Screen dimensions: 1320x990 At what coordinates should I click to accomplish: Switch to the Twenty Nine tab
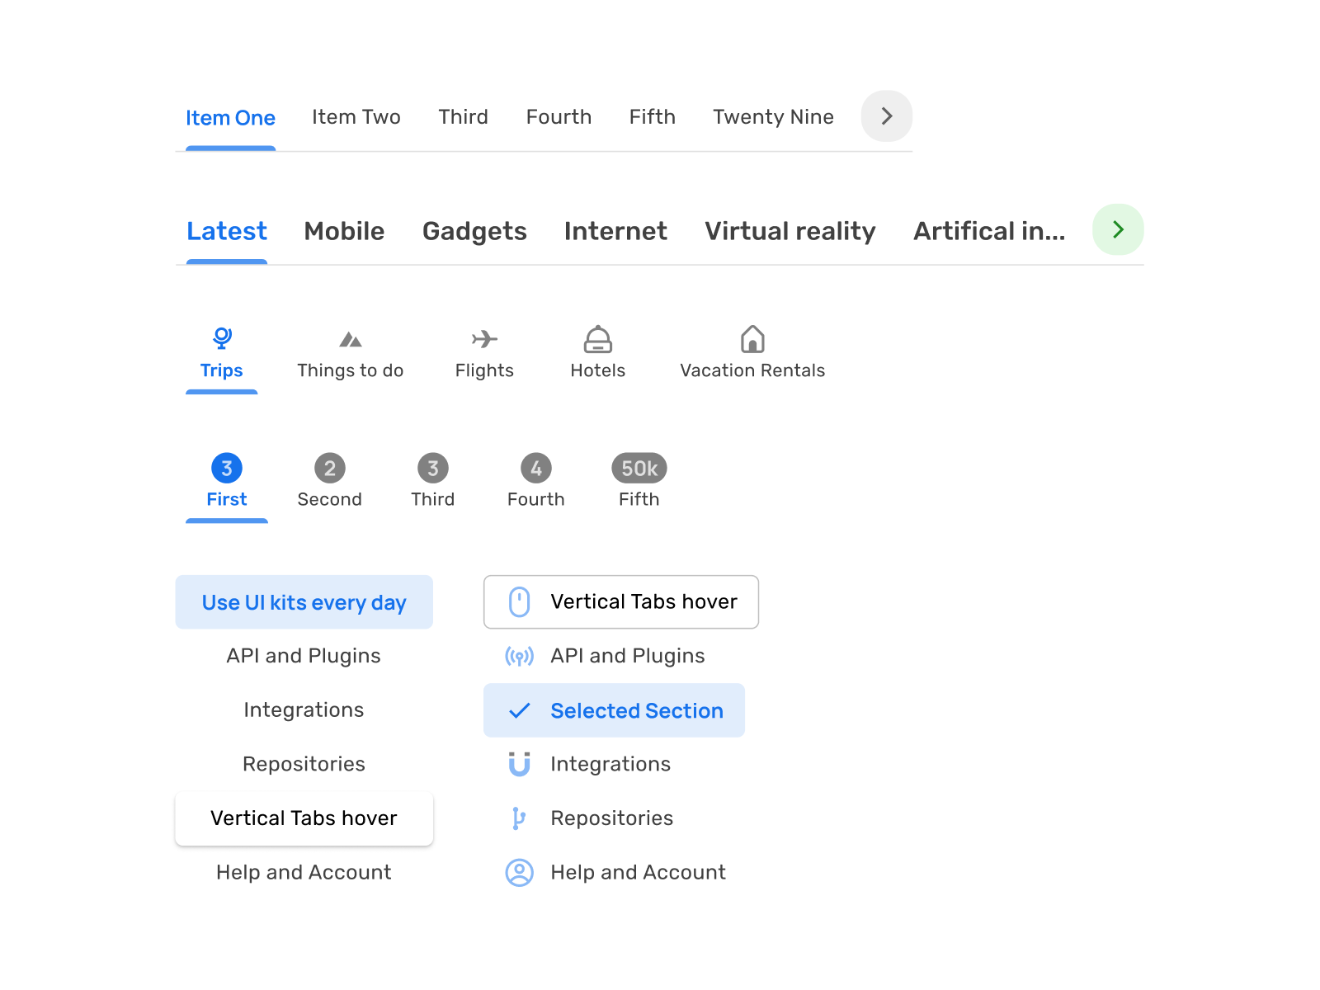click(x=773, y=117)
